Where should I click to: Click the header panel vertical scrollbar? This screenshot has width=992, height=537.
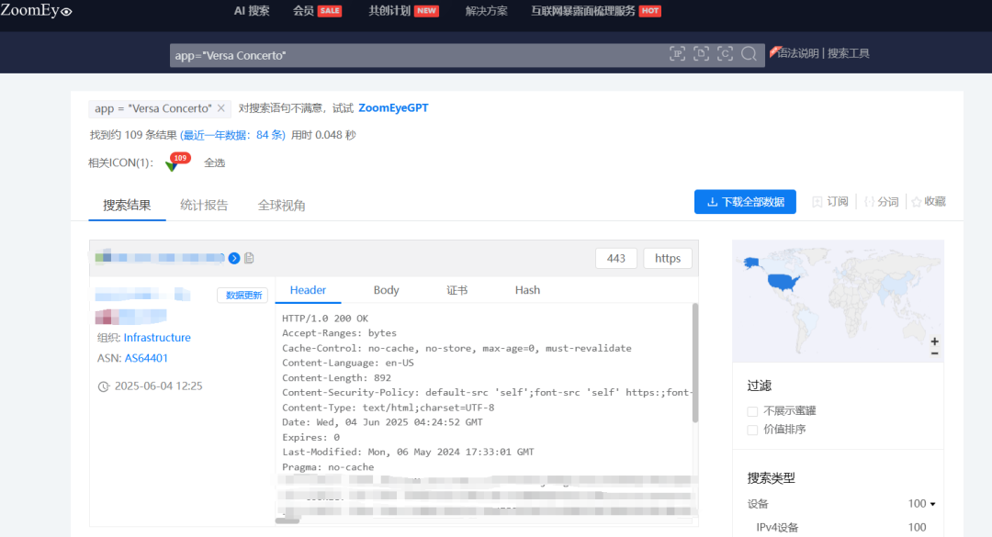click(695, 363)
